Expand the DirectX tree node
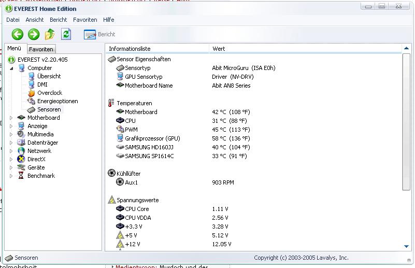Viewport: 415px width, 268px height. click(x=11, y=160)
